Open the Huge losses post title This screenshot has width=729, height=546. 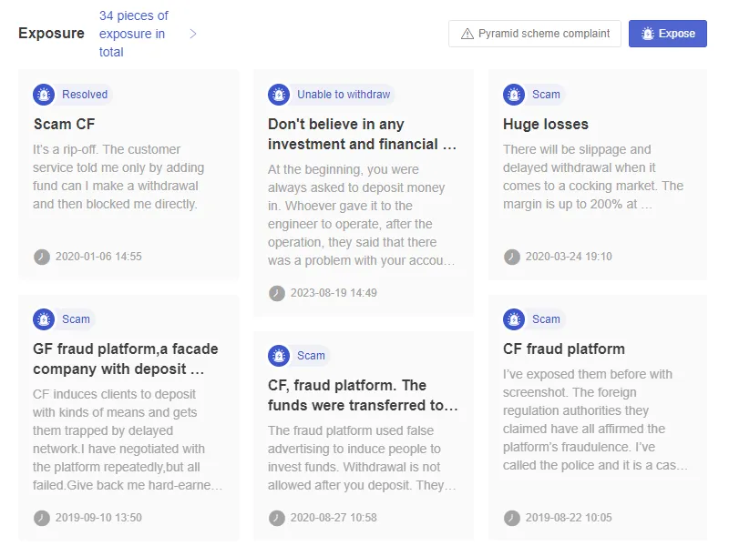[545, 124]
